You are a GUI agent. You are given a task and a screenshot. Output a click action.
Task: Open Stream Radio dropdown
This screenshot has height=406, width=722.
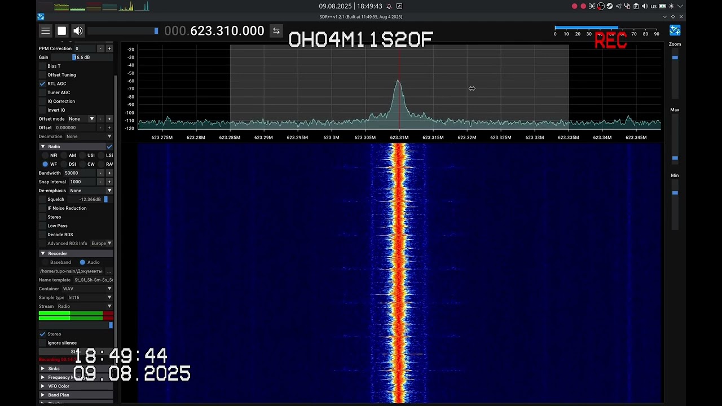(x=85, y=306)
